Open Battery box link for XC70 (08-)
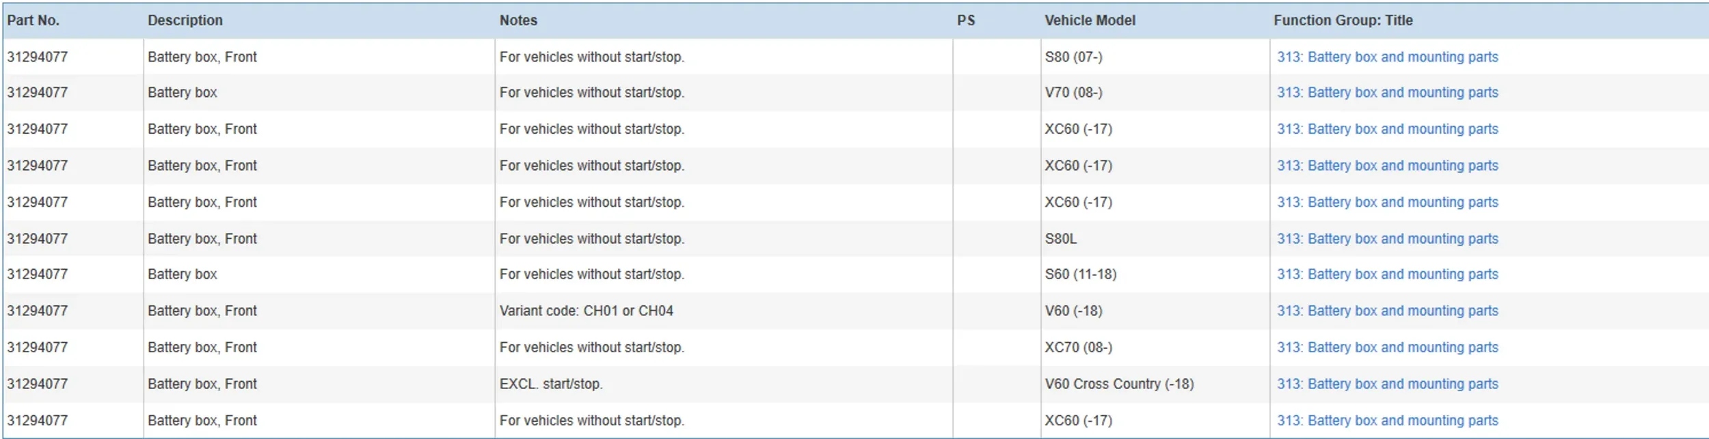1709x439 pixels. click(x=1387, y=347)
